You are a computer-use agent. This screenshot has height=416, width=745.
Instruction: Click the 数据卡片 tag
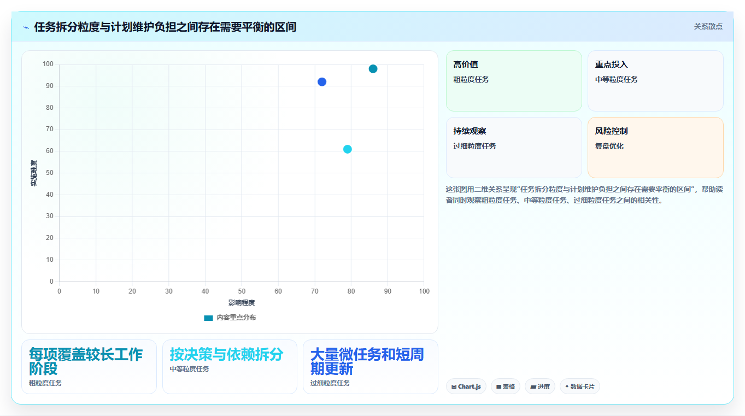580,386
